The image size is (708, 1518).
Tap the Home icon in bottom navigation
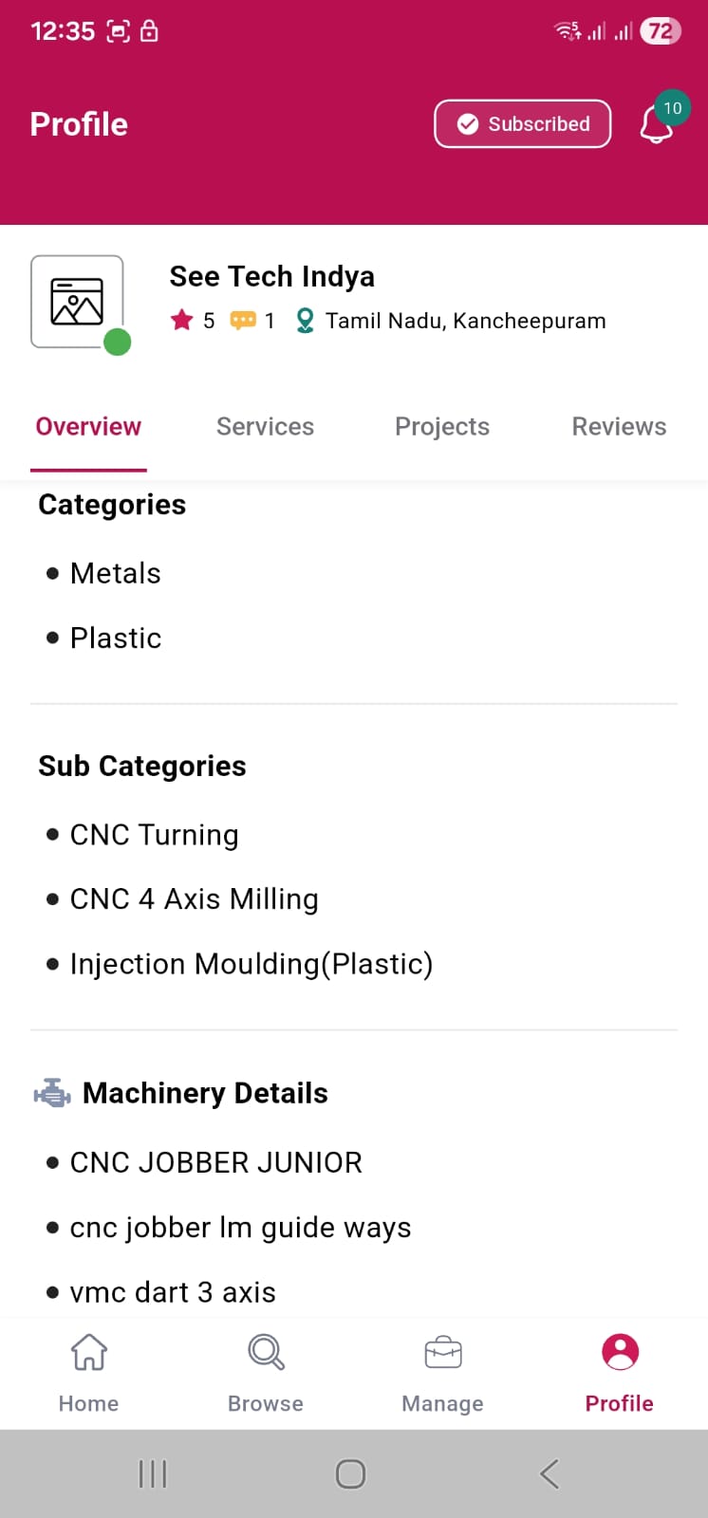click(x=89, y=1353)
